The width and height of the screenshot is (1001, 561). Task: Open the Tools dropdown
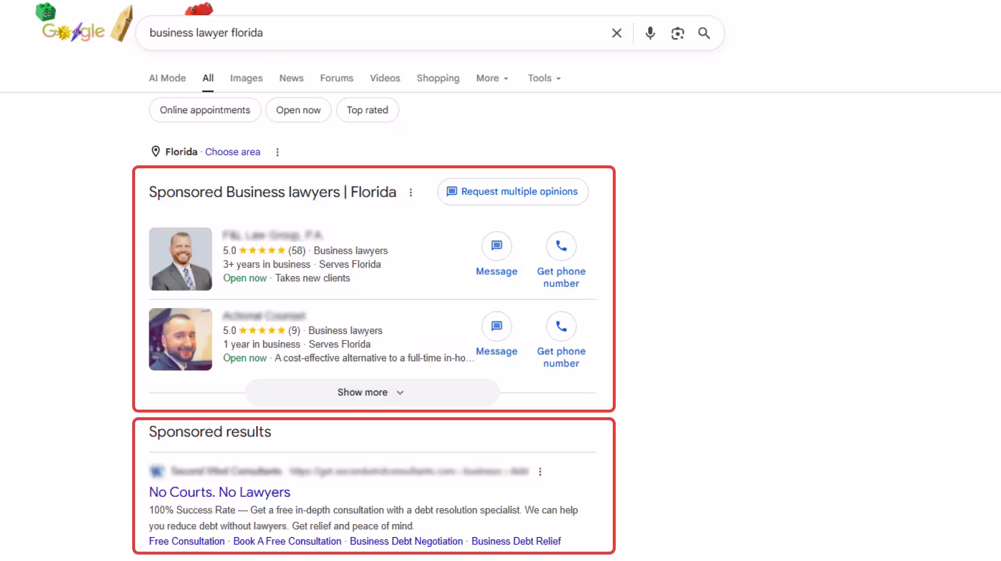coord(544,78)
